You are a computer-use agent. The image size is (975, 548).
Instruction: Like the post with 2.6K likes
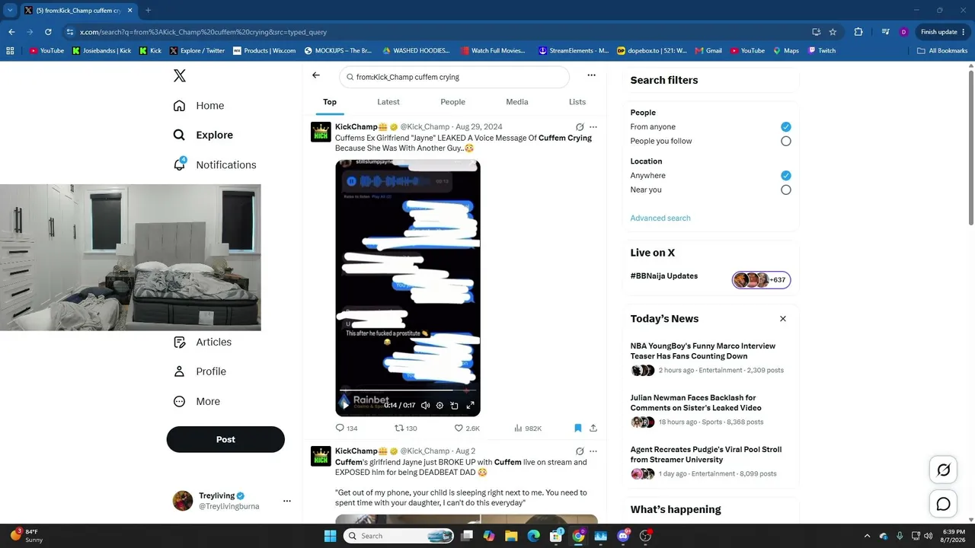467,429
